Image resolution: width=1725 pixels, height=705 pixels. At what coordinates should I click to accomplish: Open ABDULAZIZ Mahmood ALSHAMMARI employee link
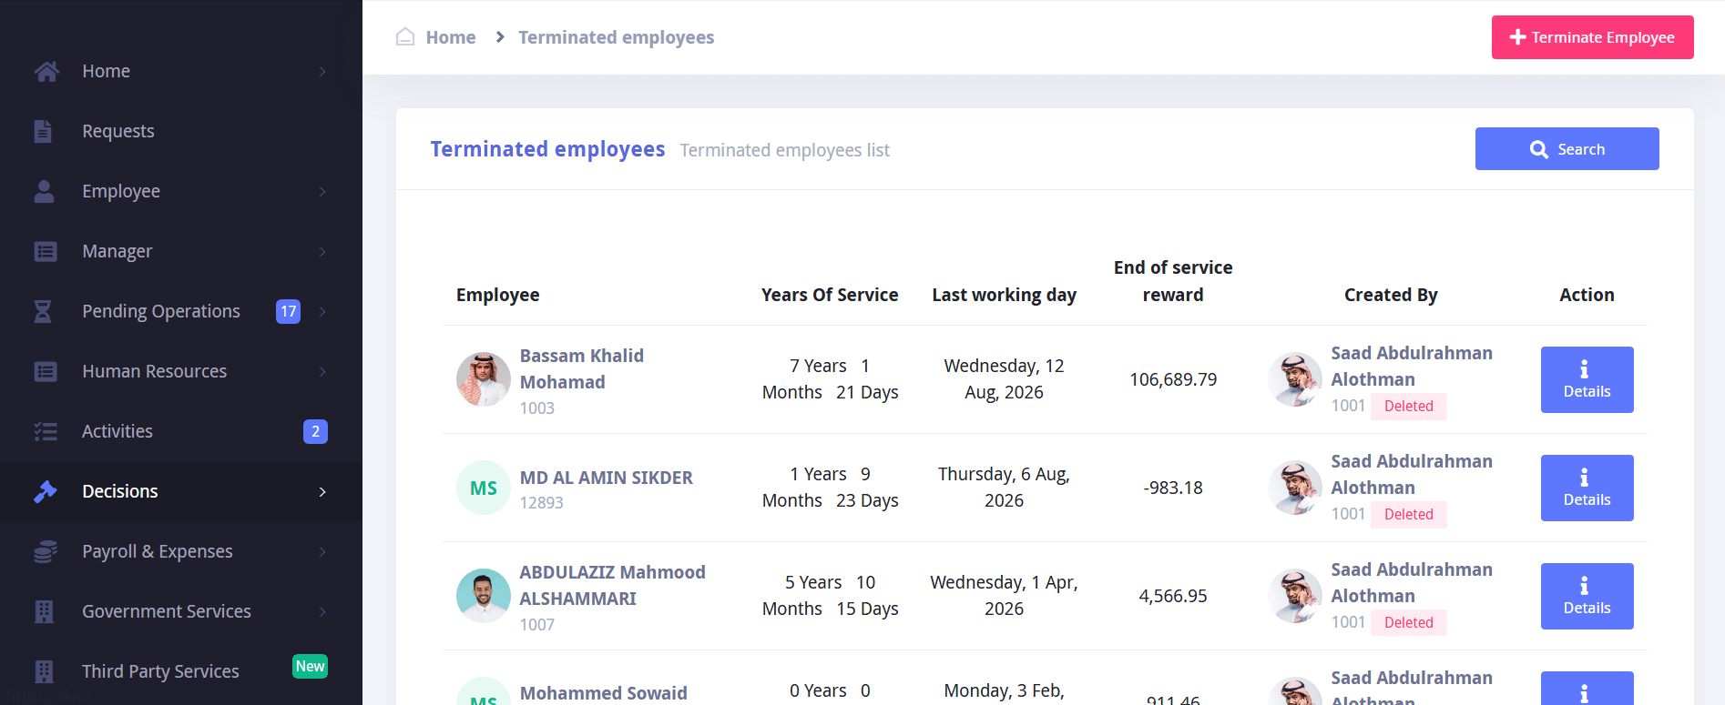coord(612,585)
